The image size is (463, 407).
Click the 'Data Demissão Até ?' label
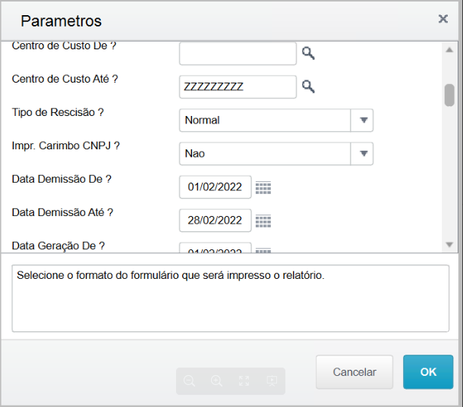coord(62,212)
